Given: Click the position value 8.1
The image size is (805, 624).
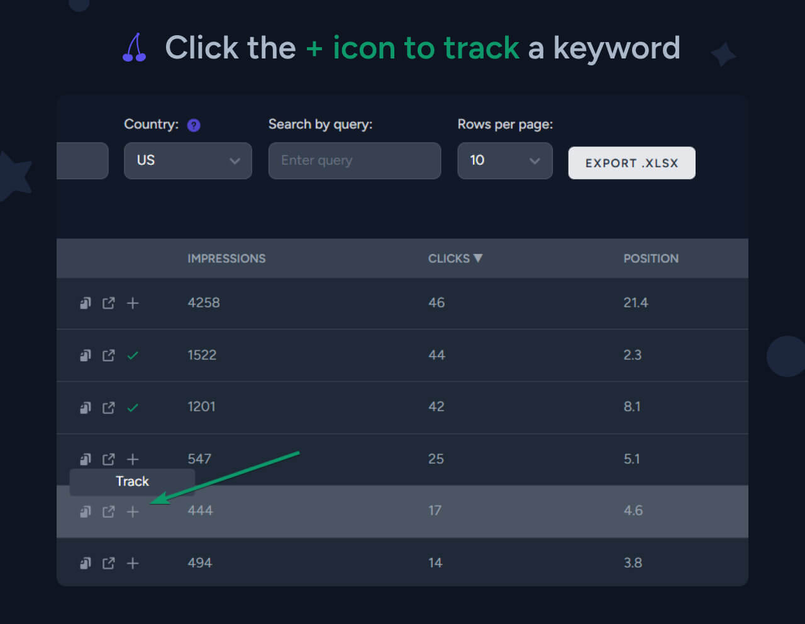Looking at the screenshot, I should coord(632,407).
